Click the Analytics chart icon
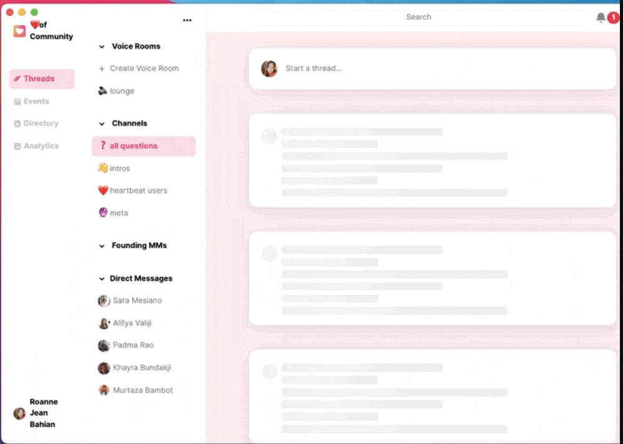 pyautogui.click(x=17, y=147)
